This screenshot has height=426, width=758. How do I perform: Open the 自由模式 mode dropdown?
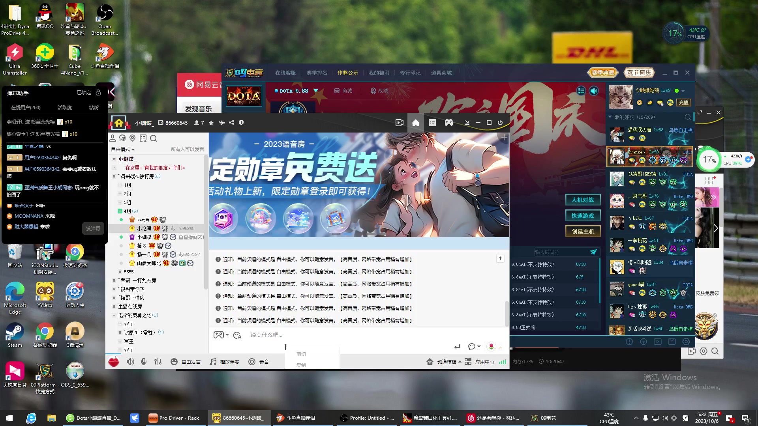click(x=123, y=149)
